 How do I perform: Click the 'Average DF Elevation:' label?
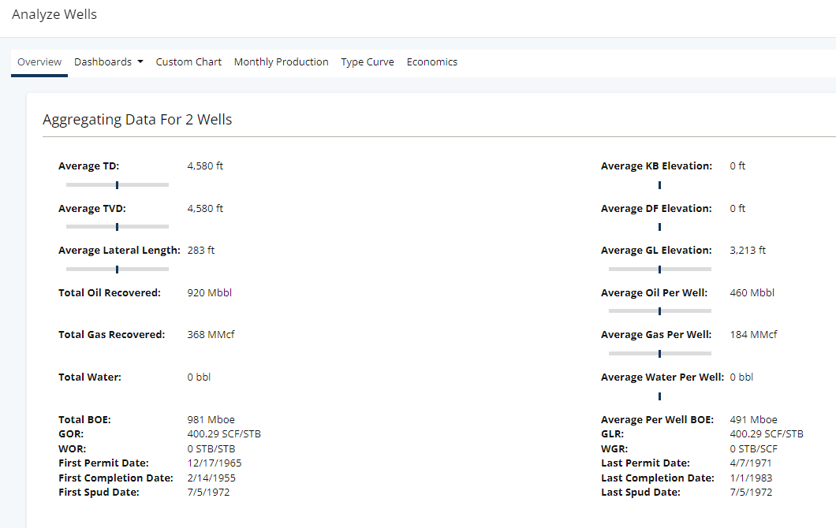tap(656, 208)
